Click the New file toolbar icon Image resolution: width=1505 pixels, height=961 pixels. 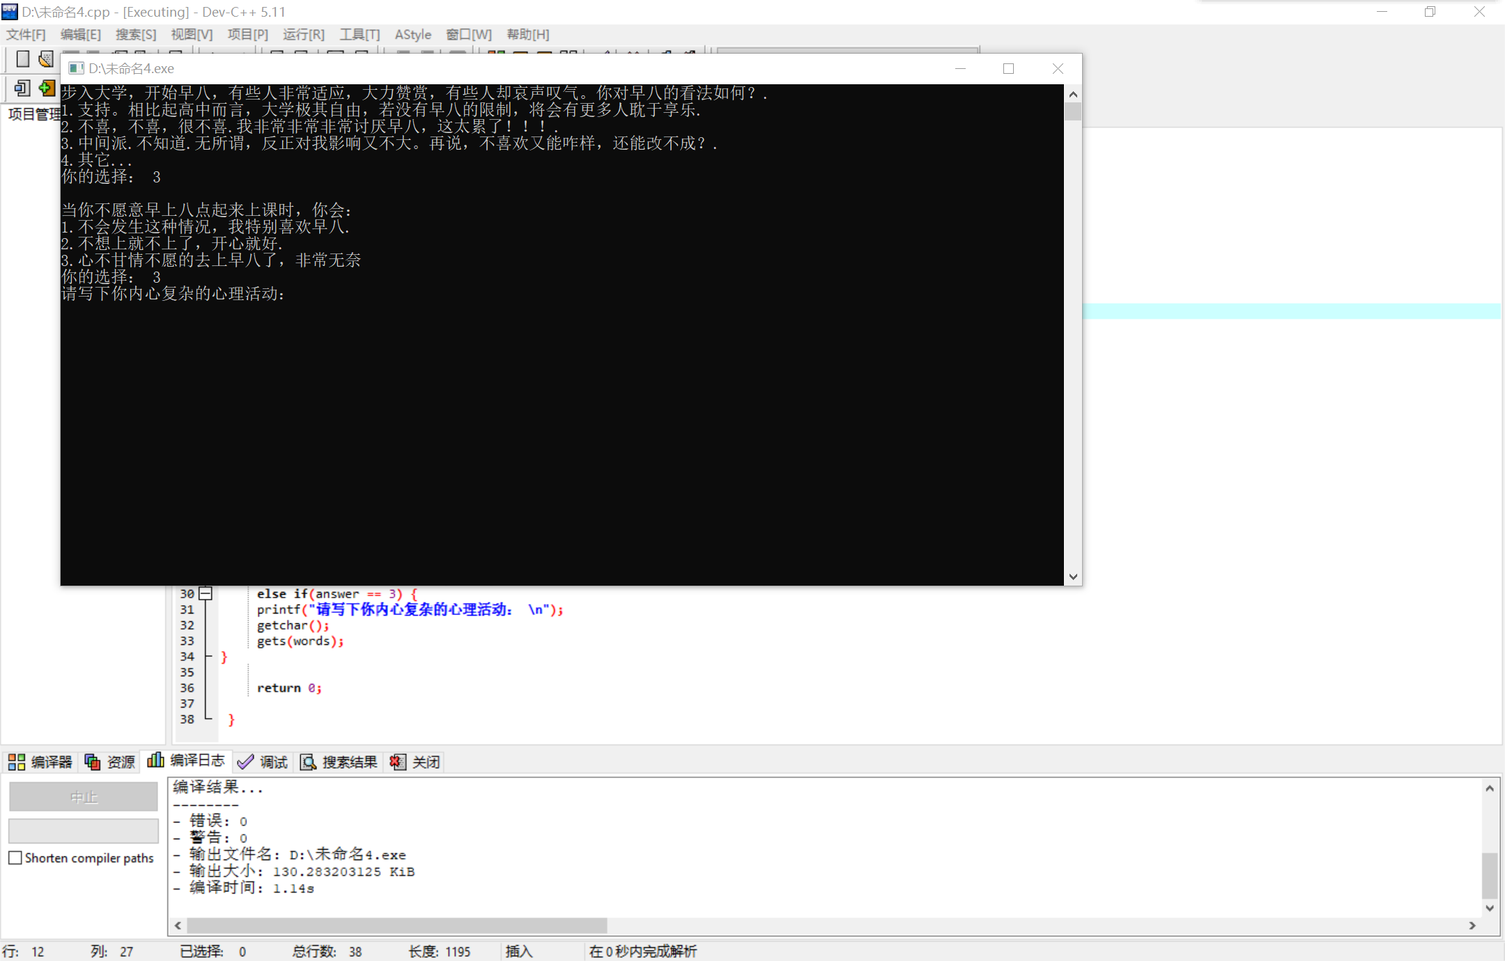click(x=22, y=59)
